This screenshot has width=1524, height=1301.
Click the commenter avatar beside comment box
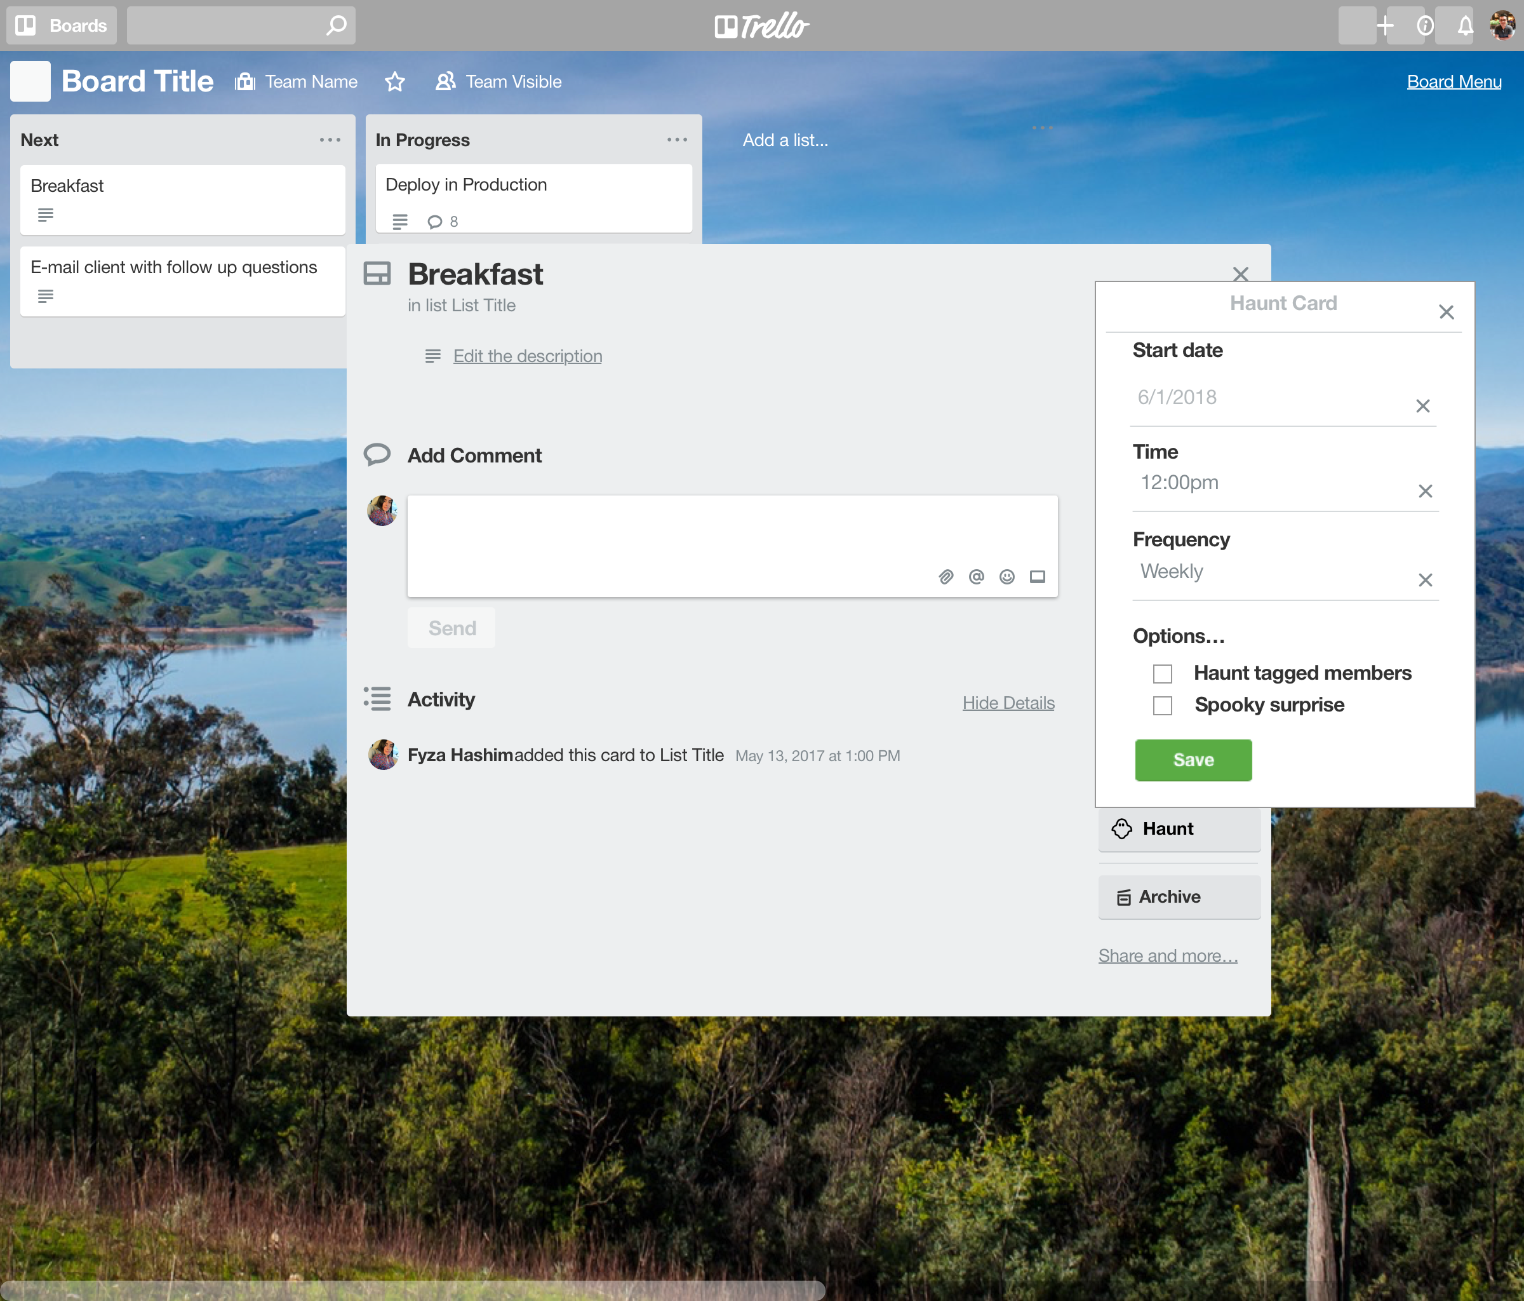(382, 511)
